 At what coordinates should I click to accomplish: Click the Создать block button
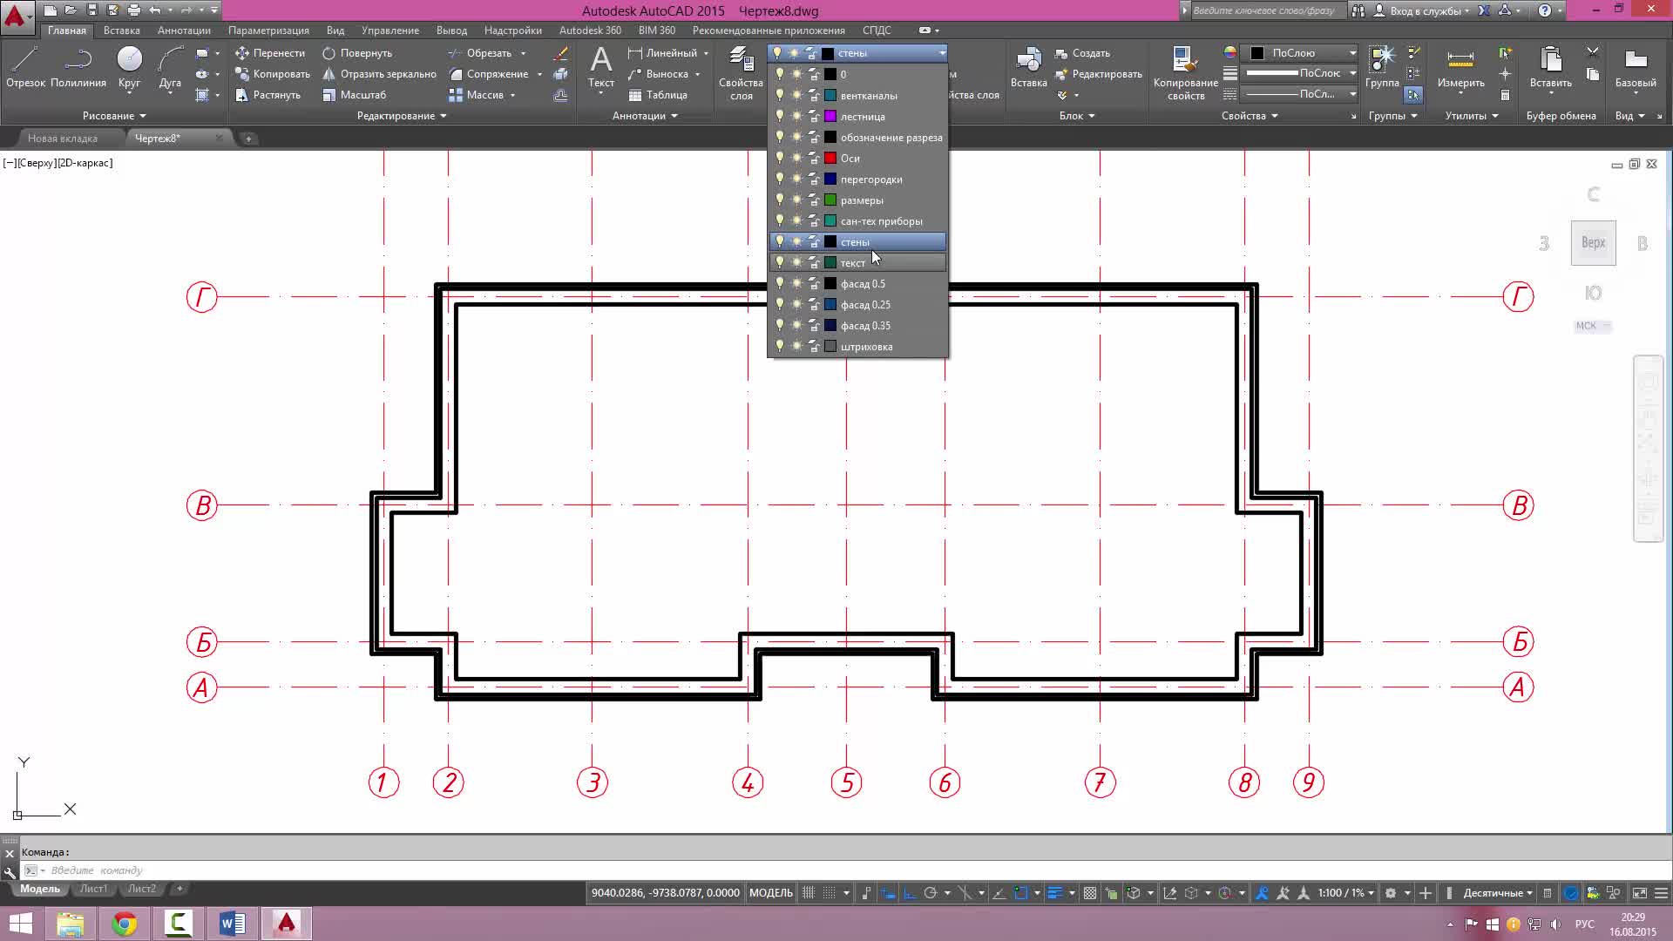(x=1082, y=53)
